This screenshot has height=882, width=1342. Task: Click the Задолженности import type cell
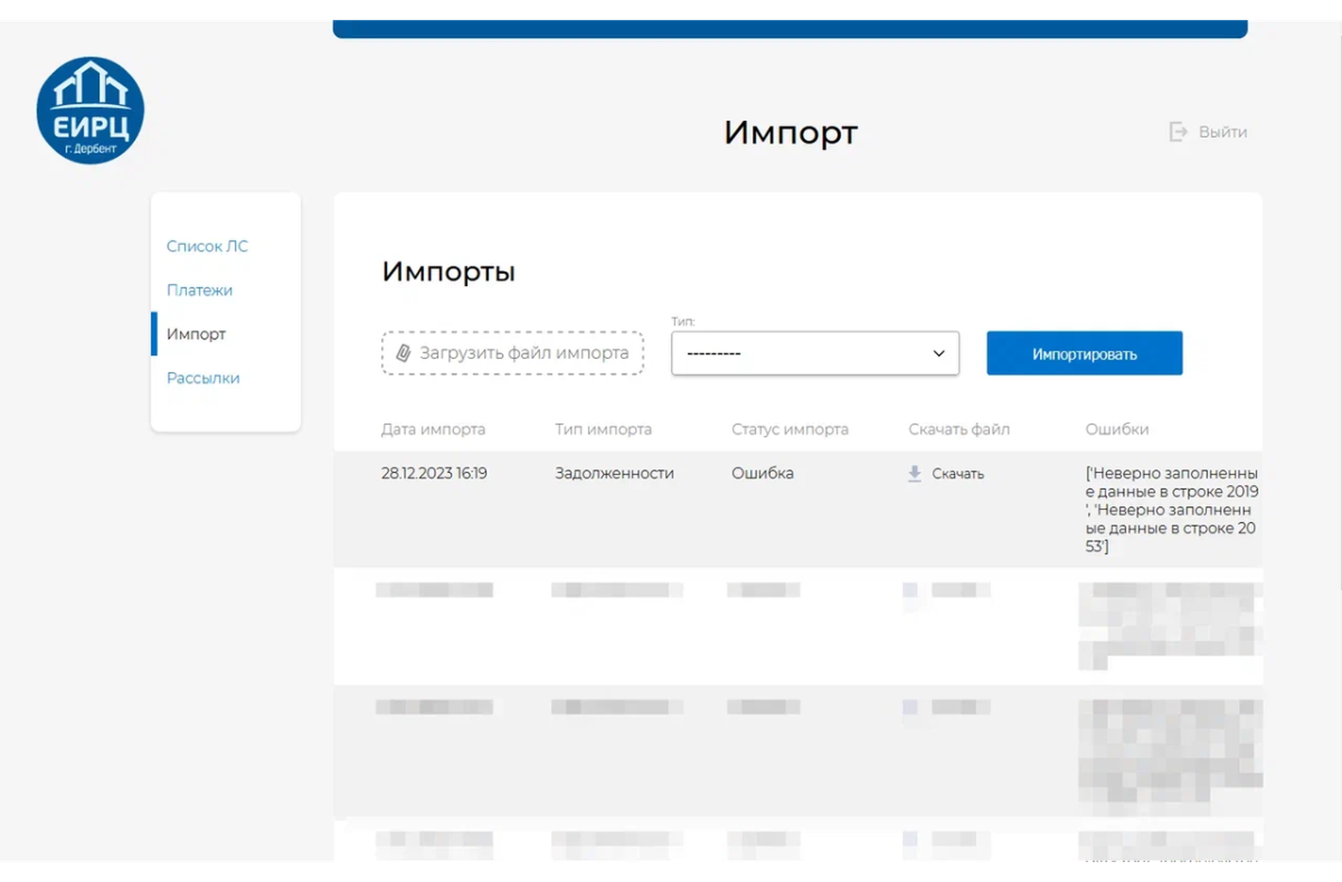tap(614, 473)
